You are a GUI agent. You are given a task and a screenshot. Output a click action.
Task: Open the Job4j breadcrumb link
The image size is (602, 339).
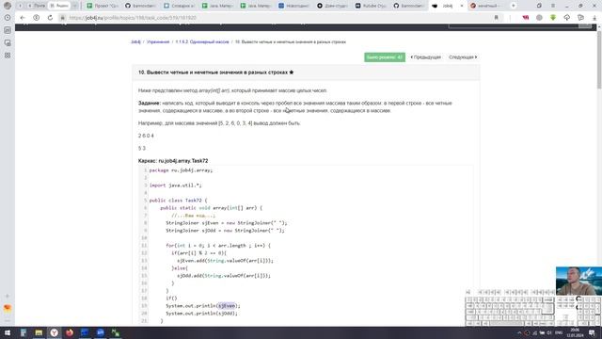tap(135, 41)
